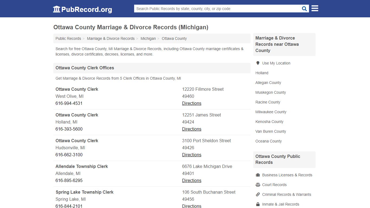370x208 pixels.
Task: Click the Ottawa County Clerk Offices heading
Action: 85,68
